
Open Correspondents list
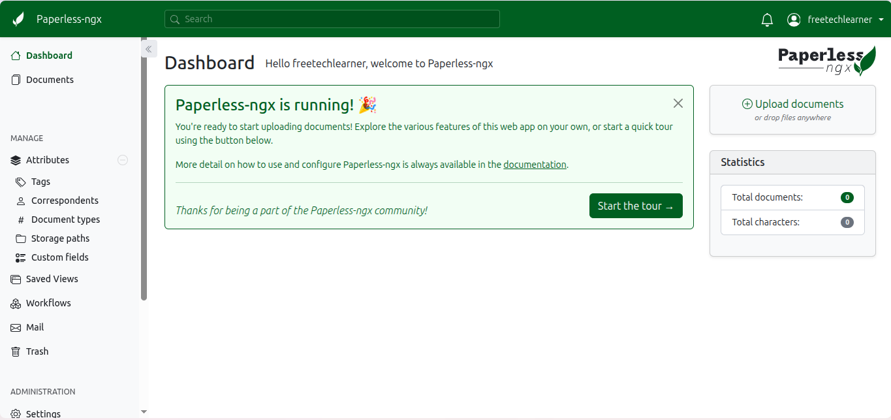(65, 201)
